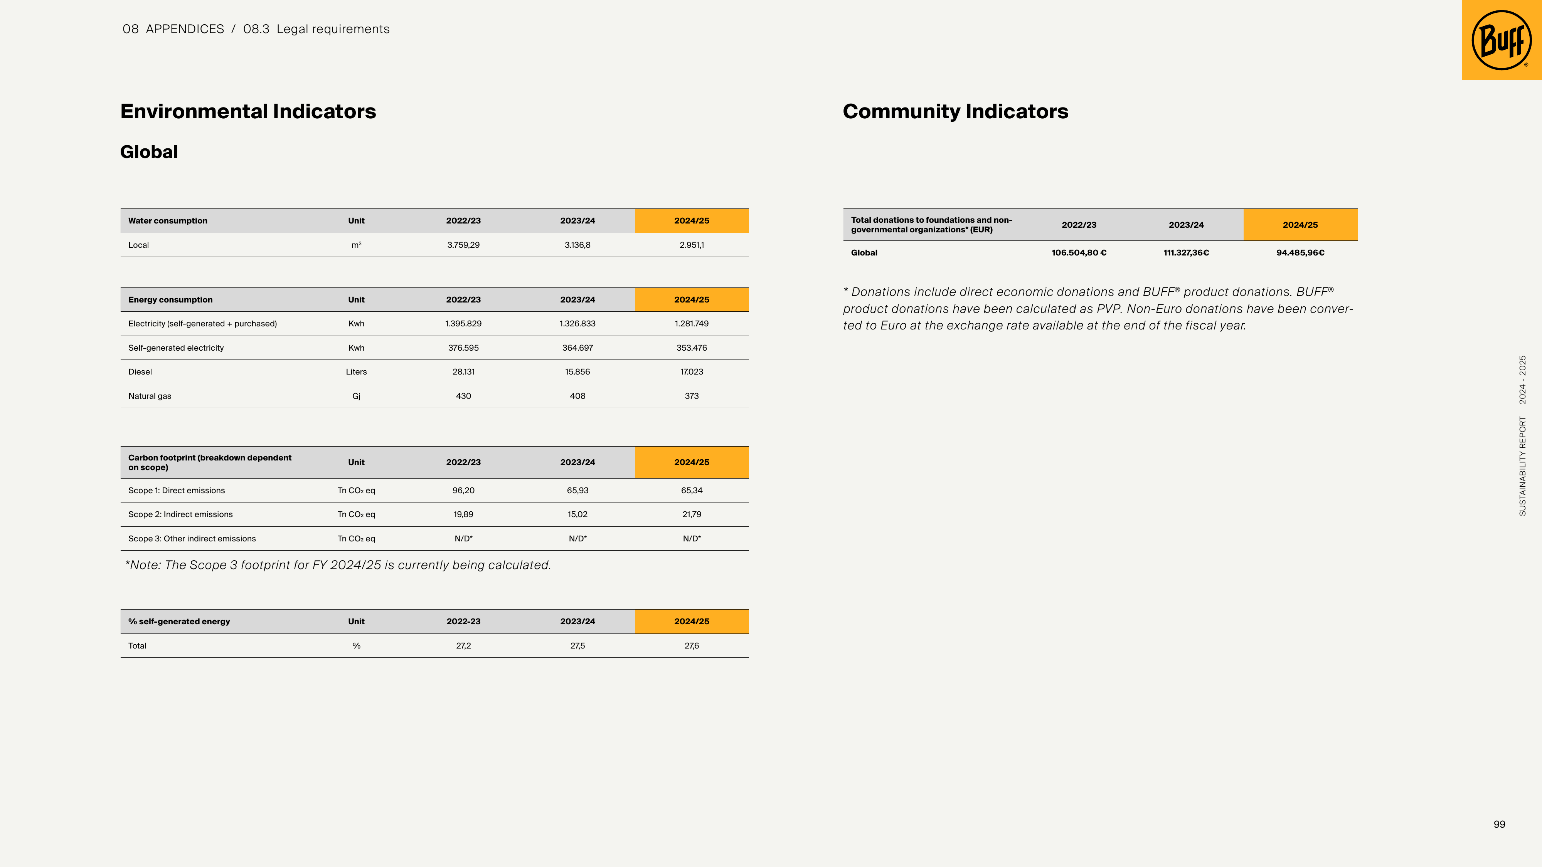Select the Local water value 3.759,29
The image size is (1542, 867).
(463, 245)
